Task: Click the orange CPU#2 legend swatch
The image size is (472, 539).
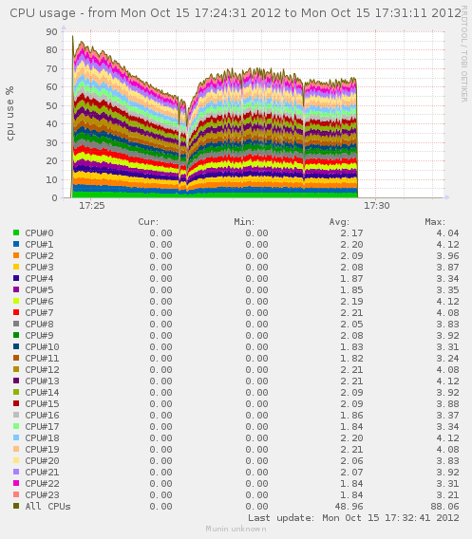Action: pyautogui.click(x=16, y=255)
